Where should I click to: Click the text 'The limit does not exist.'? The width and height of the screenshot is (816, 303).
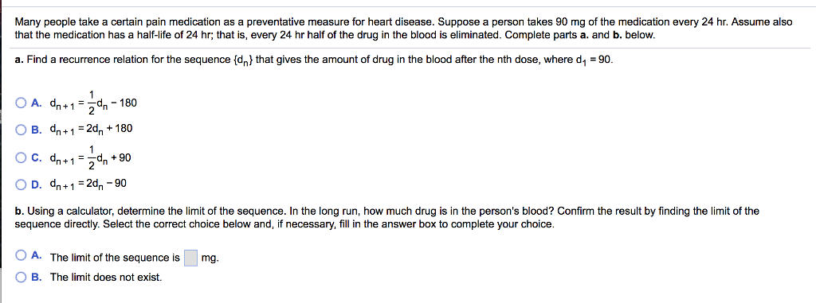click(x=106, y=278)
